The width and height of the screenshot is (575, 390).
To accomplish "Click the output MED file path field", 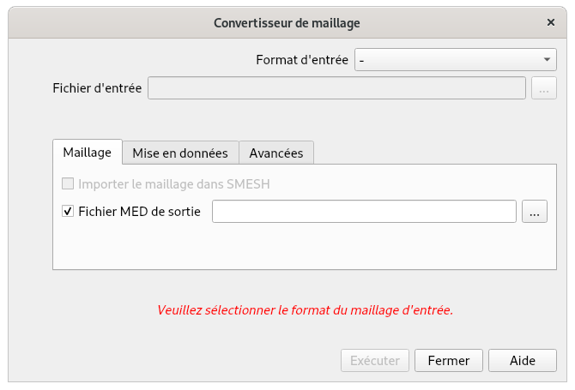I will click(364, 211).
